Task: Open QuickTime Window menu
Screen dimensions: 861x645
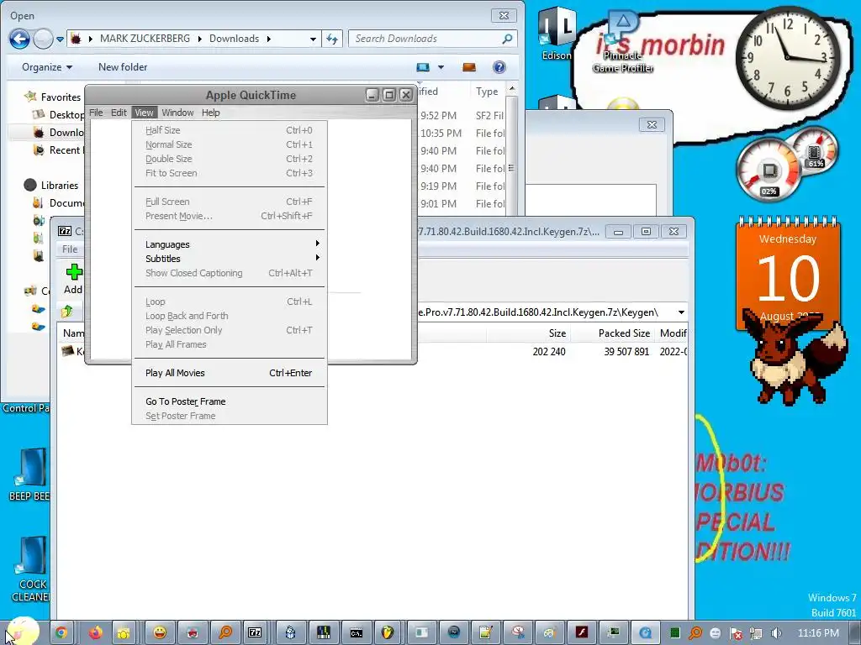Action: click(x=177, y=113)
